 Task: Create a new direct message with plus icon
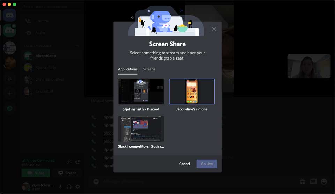(77, 46)
